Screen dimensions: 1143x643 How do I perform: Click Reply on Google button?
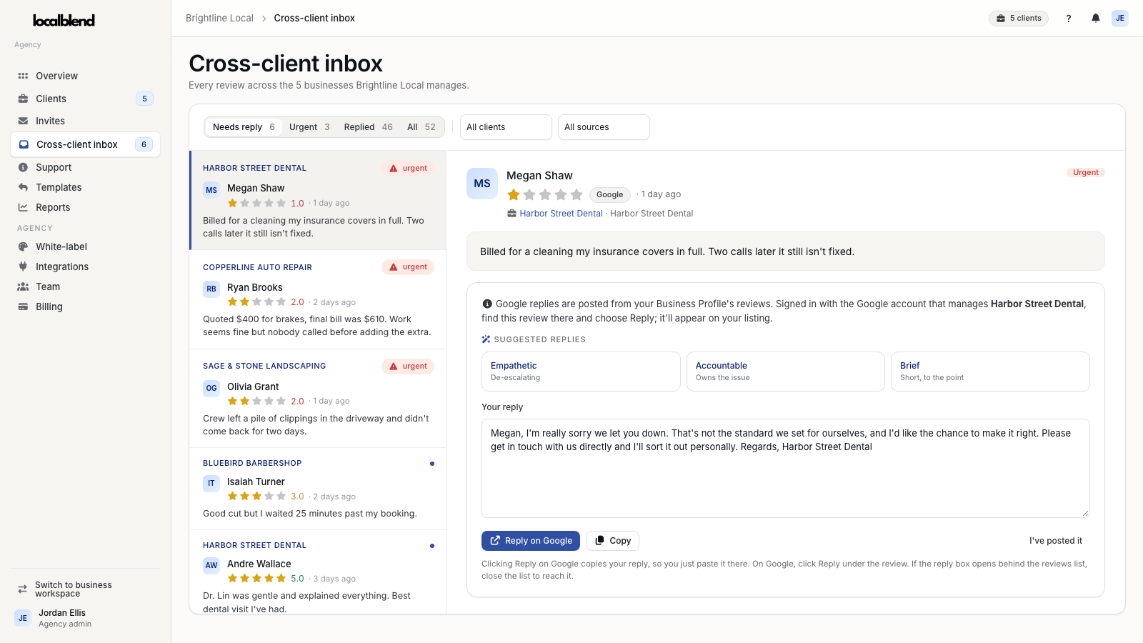pyautogui.click(x=531, y=541)
